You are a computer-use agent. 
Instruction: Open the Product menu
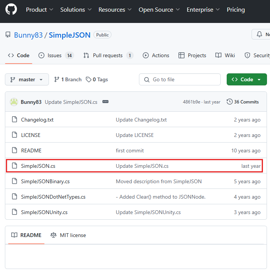(40, 9)
